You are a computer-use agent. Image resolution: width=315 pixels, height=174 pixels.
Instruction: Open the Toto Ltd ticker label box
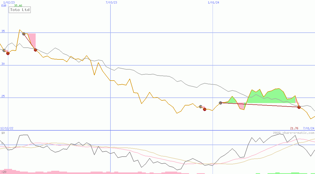click(19, 10)
